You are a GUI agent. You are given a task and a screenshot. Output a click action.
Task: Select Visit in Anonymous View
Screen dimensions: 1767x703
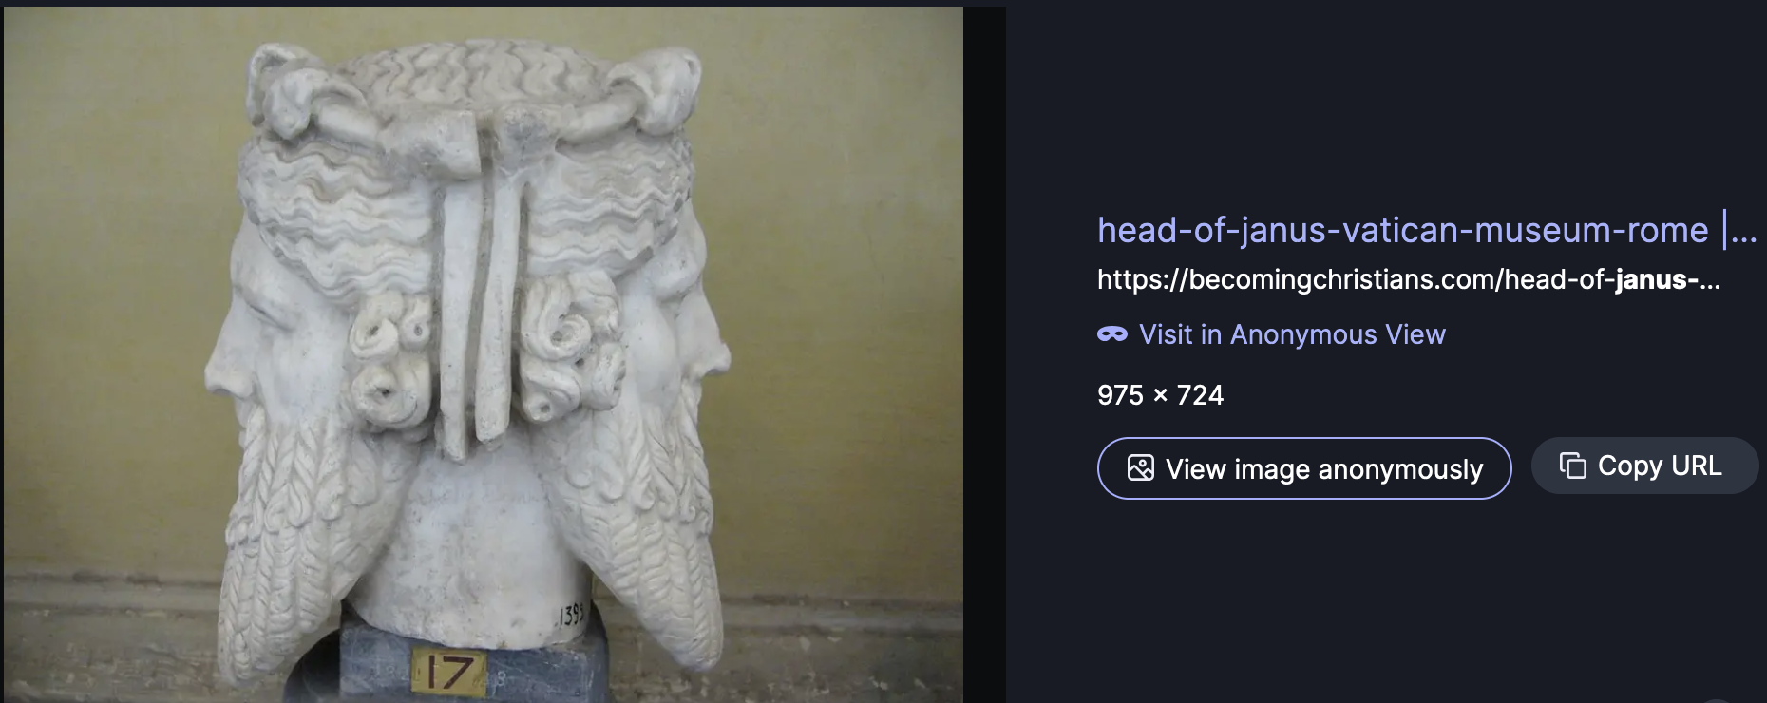[x=1292, y=334]
